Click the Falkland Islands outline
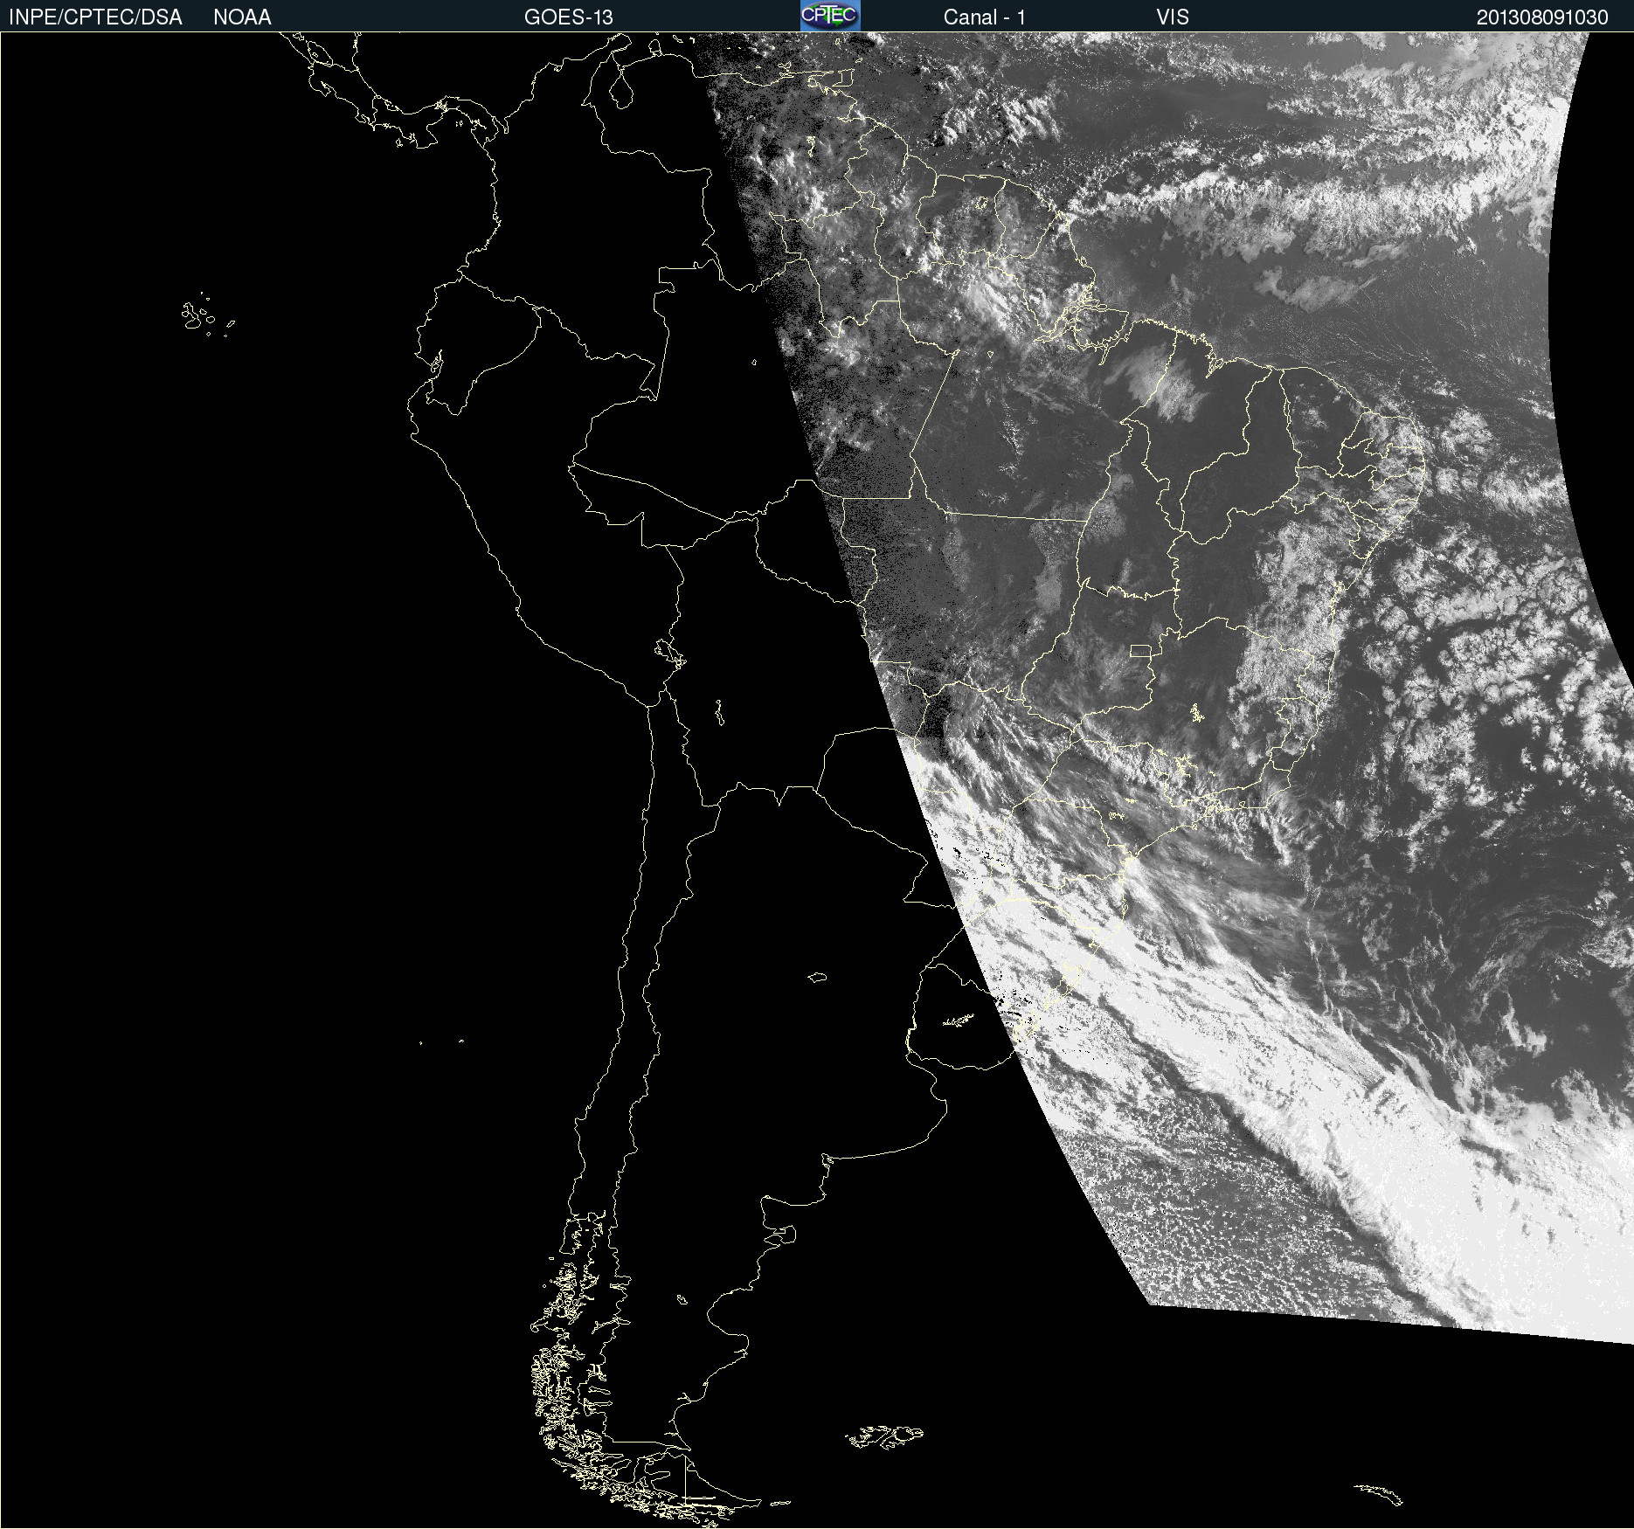This screenshot has width=1634, height=1529. (884, 1436)
